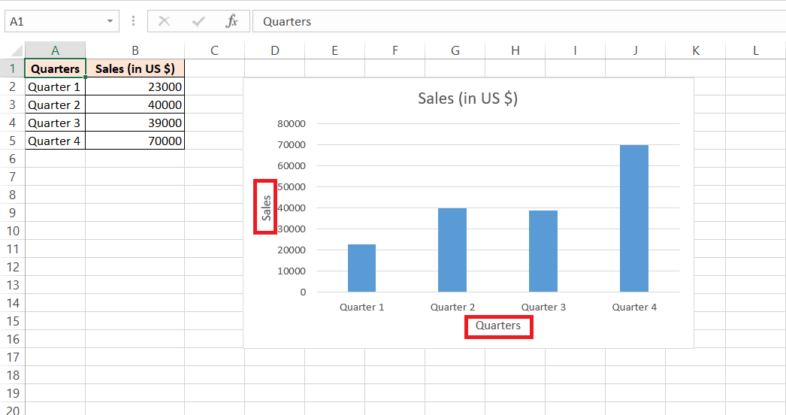Viewport: 786px width, 415px height.
Task: Select column I header
Action: pos(576,50)
